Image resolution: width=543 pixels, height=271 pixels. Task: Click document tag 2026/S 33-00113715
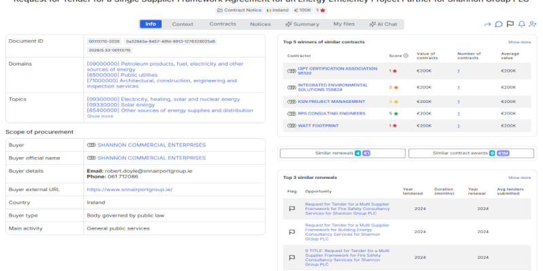(109, 50)
